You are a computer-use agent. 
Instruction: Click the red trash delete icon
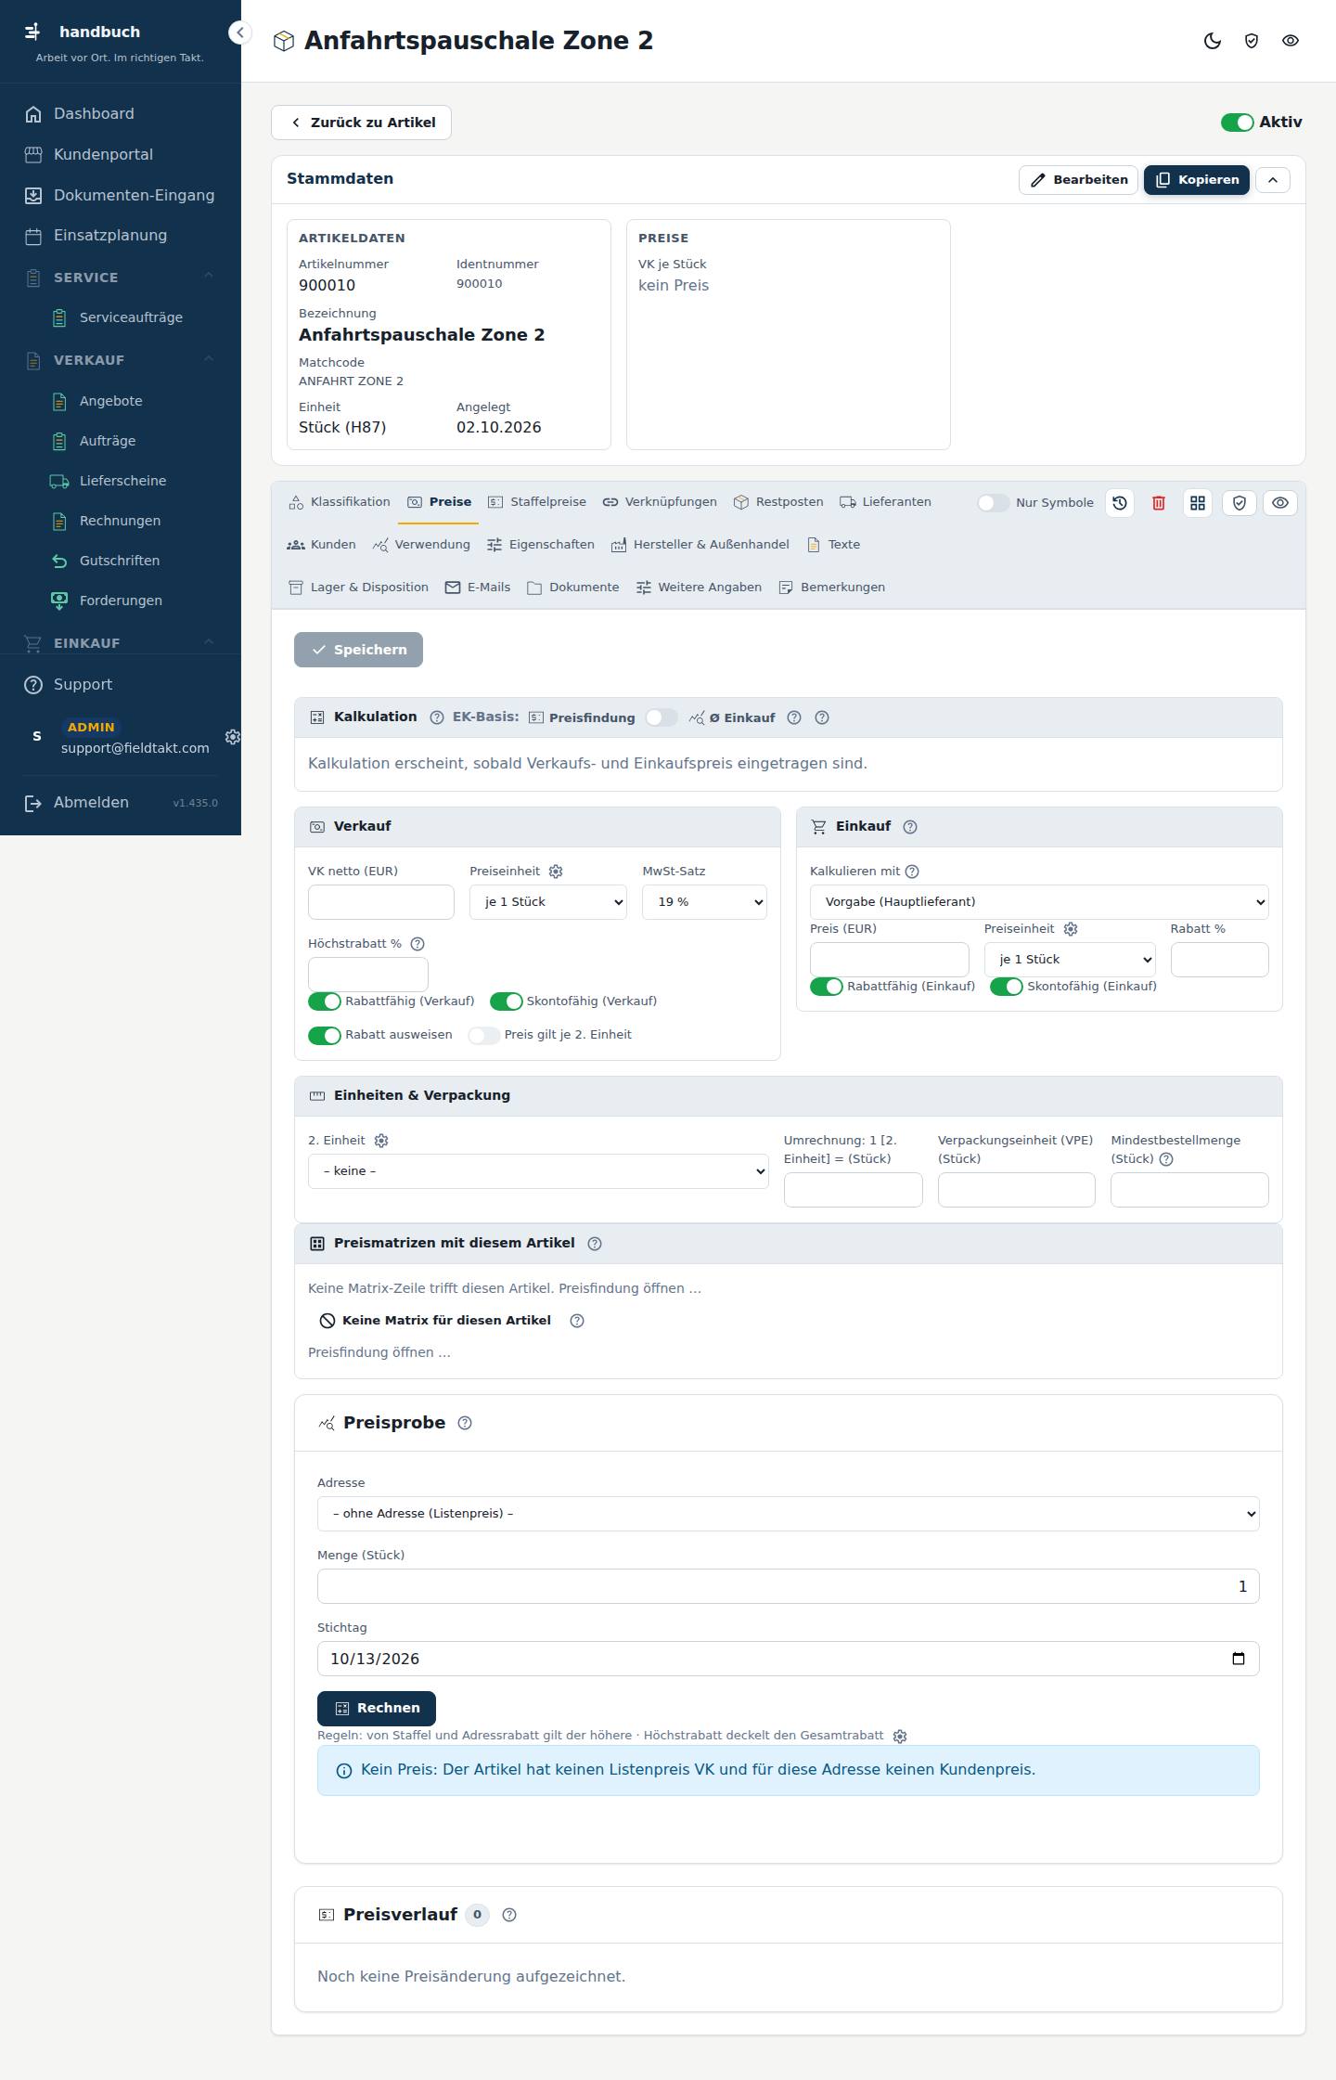(x=1159, y=503)
